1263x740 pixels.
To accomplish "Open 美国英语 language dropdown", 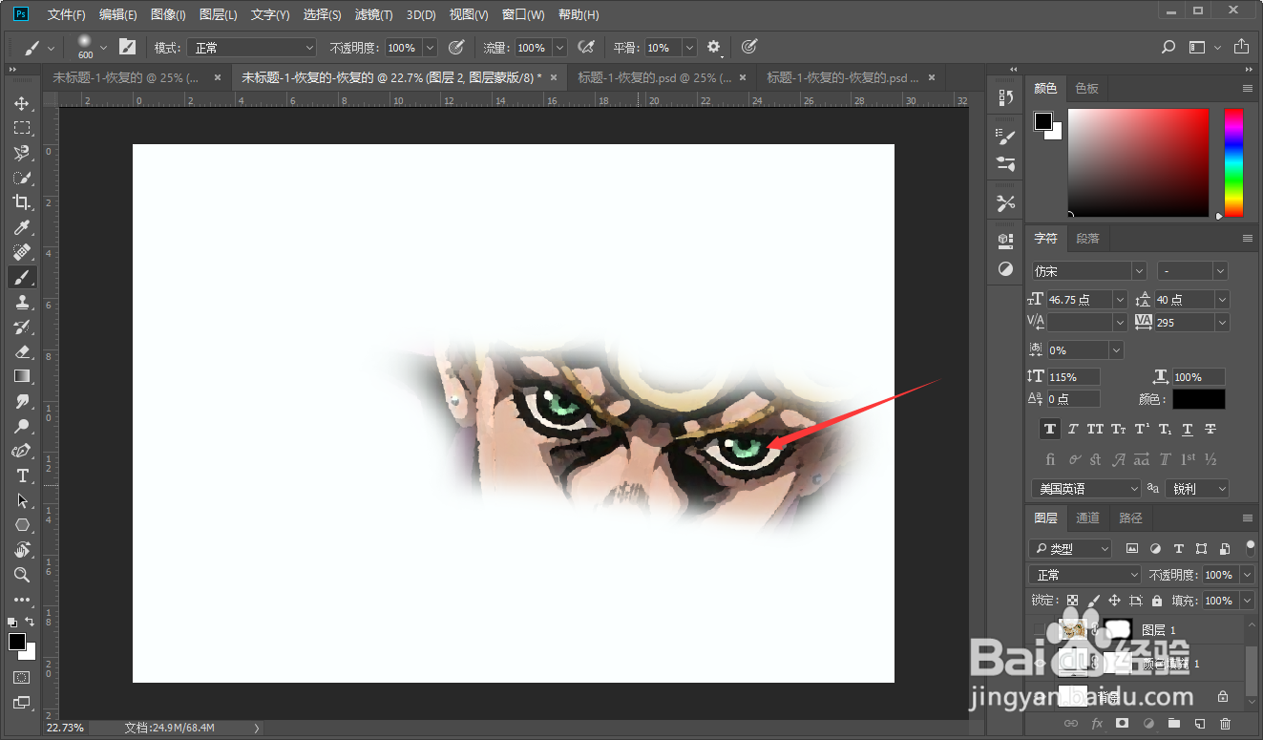I will pos(1086,489).
